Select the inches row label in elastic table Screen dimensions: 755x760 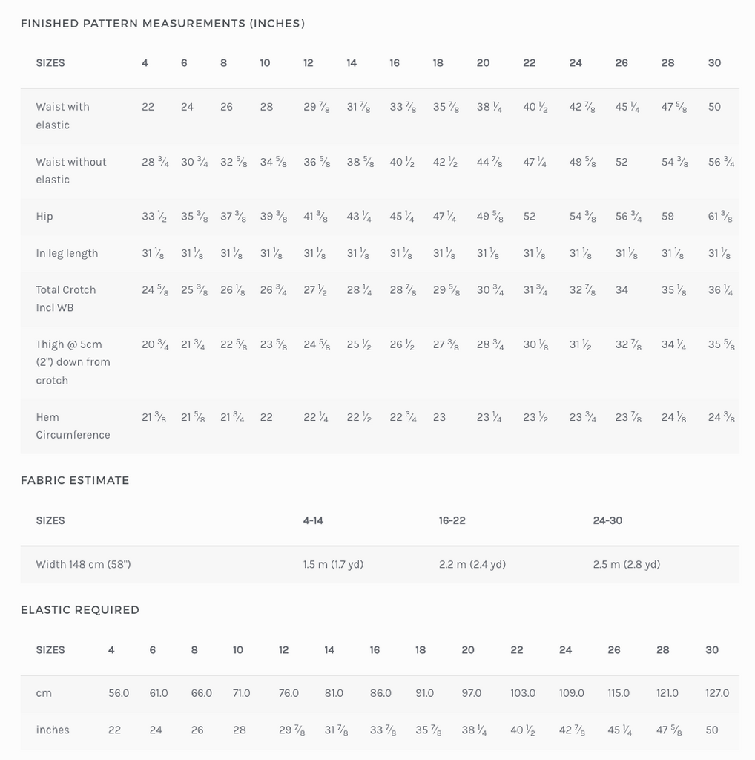click(x=53, y=730)
